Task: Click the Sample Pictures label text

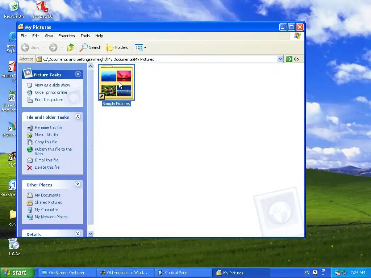Action: [116, 104]
